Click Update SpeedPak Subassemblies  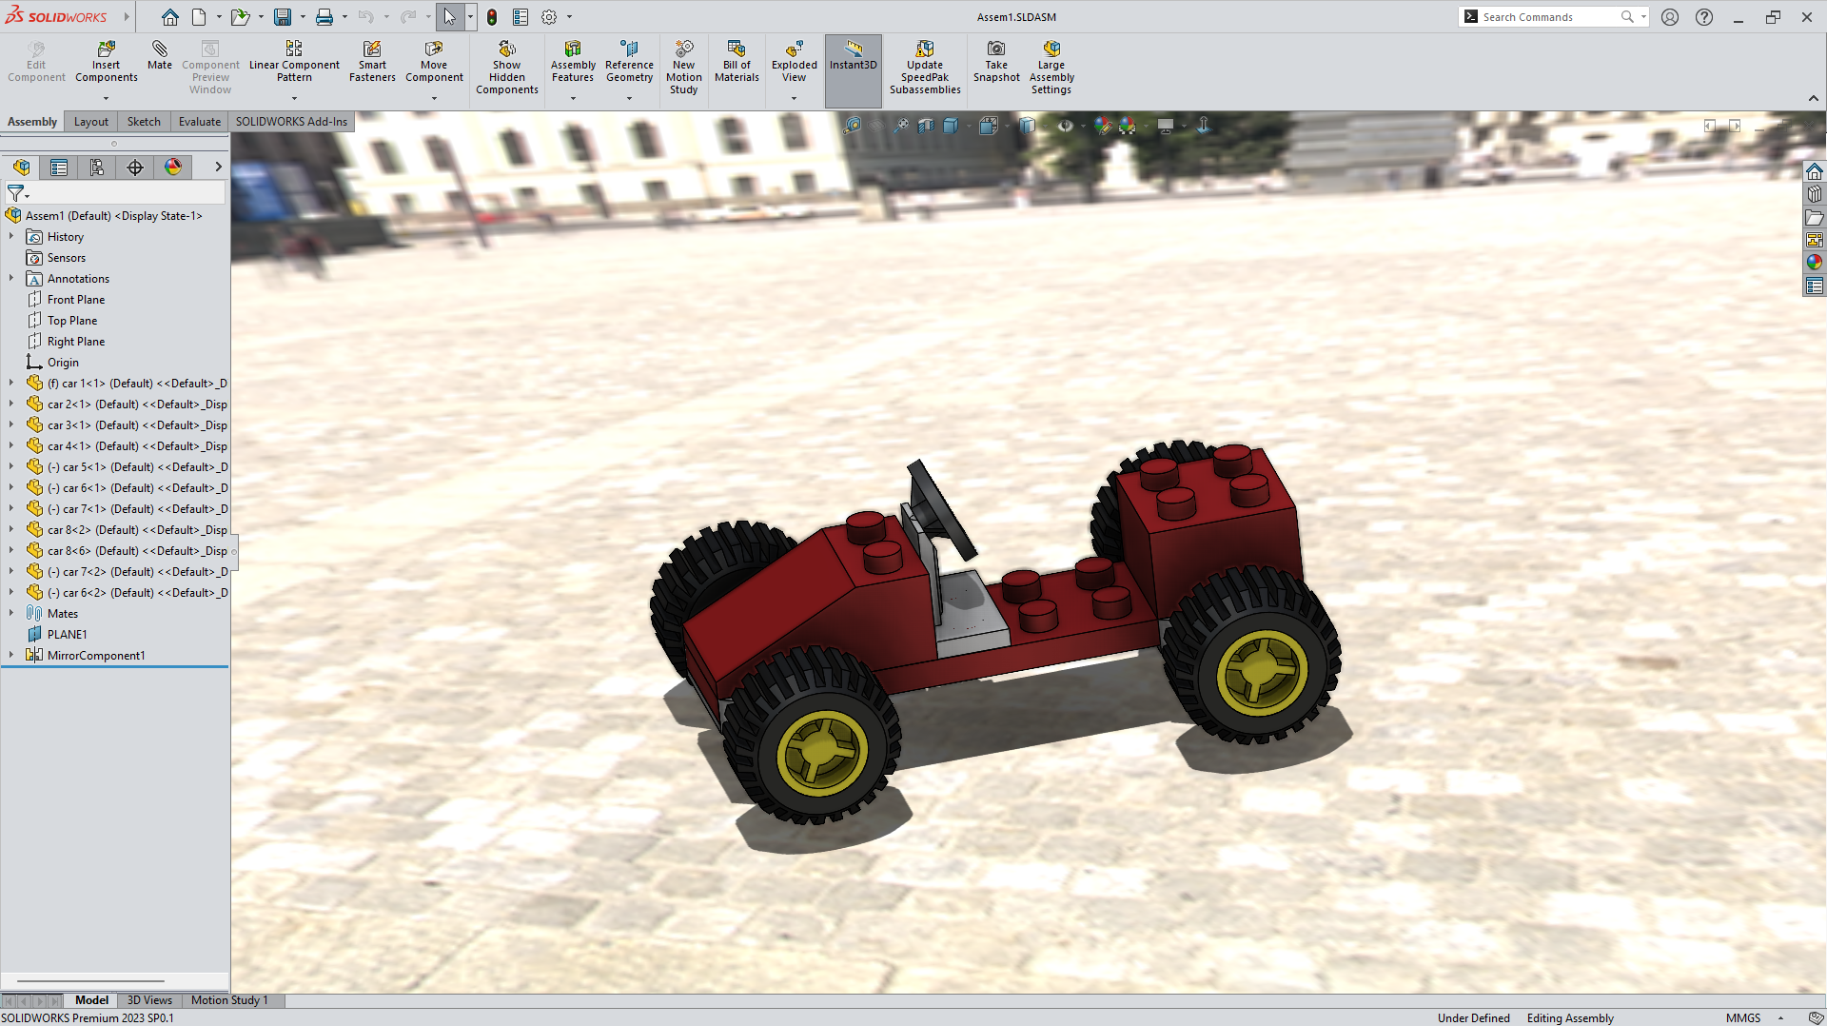925,68
